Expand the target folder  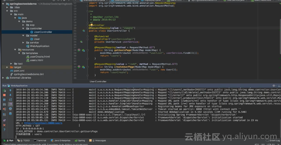pyautogui.click(x=7, y=67)
